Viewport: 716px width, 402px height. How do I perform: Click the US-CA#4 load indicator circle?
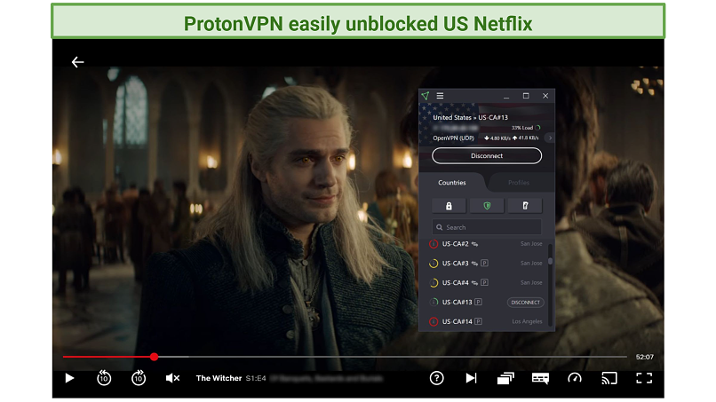tap(434, 283)
